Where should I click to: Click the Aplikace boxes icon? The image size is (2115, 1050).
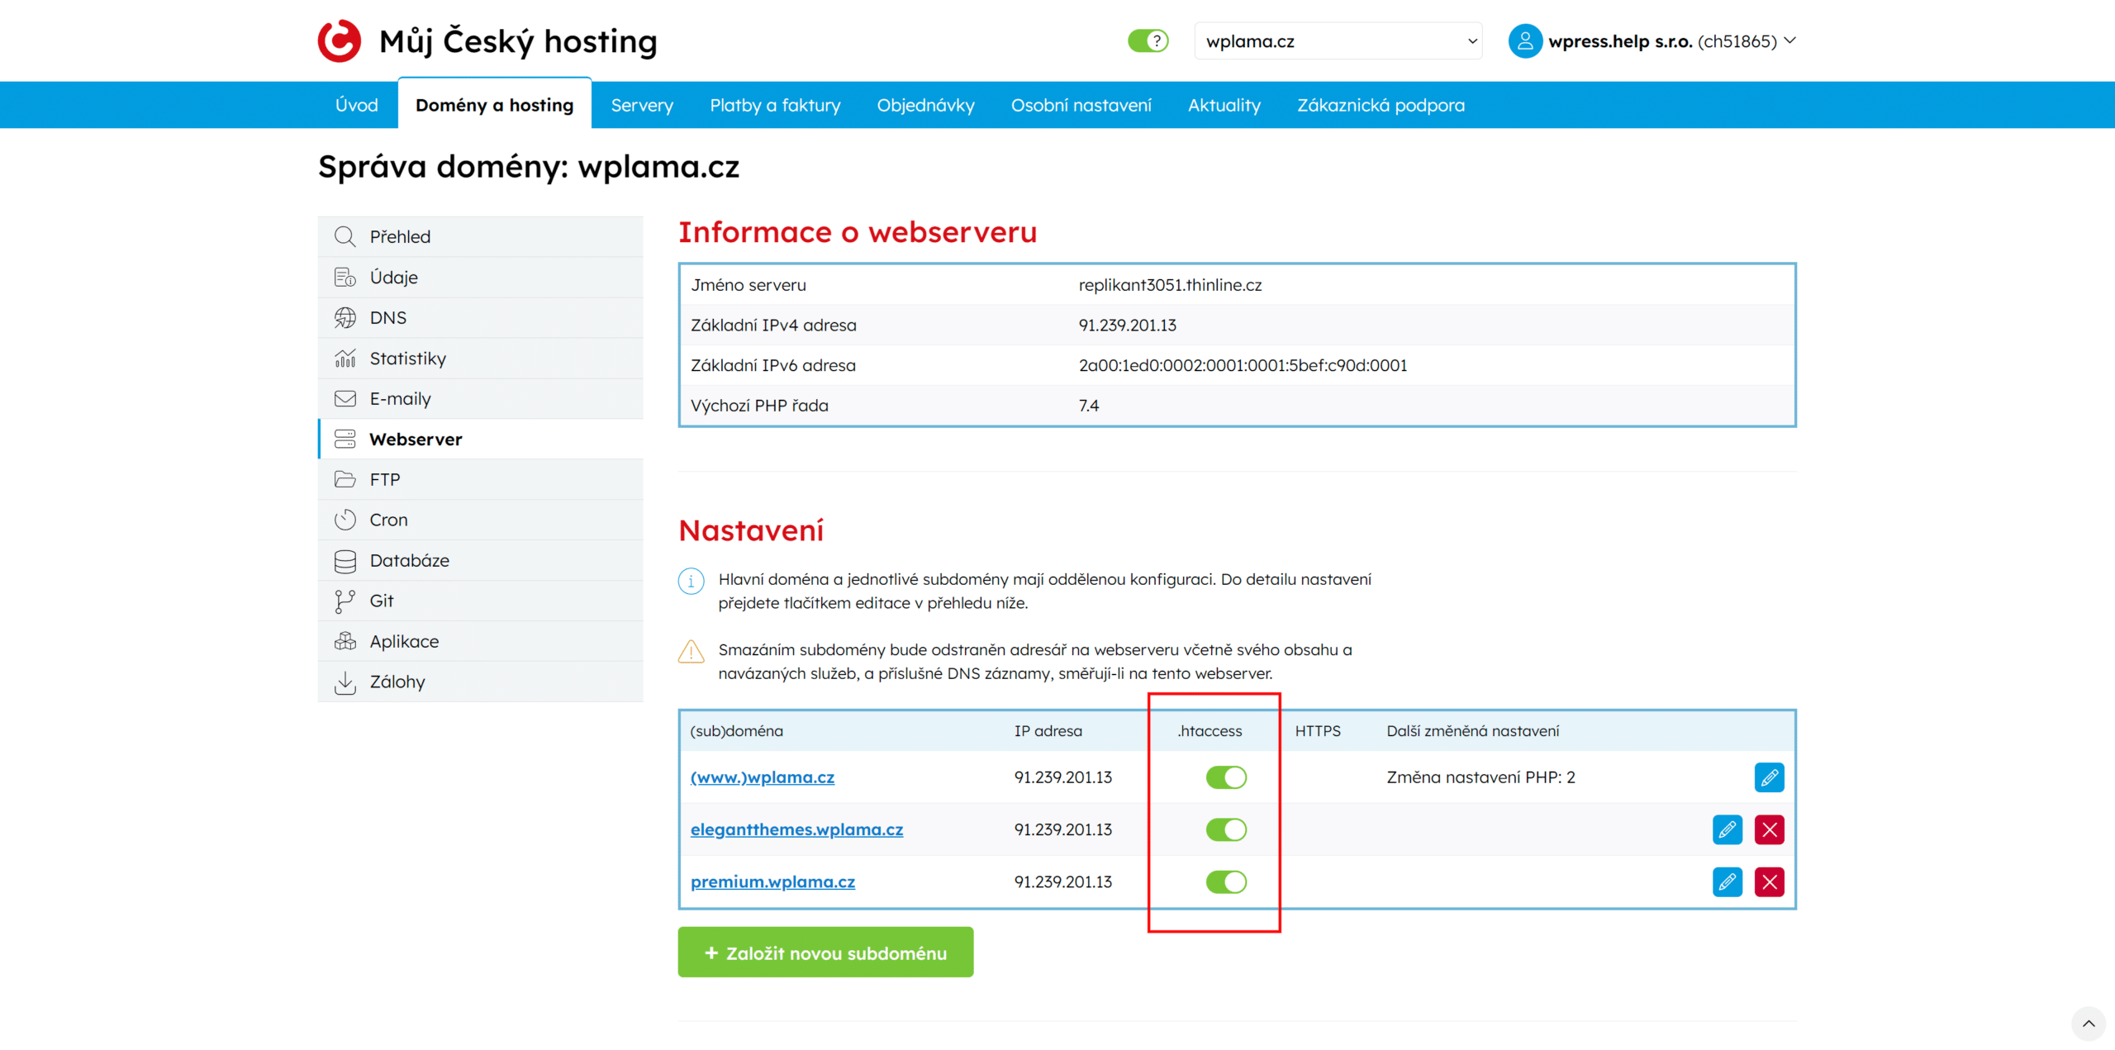click(x=345, y=641)
